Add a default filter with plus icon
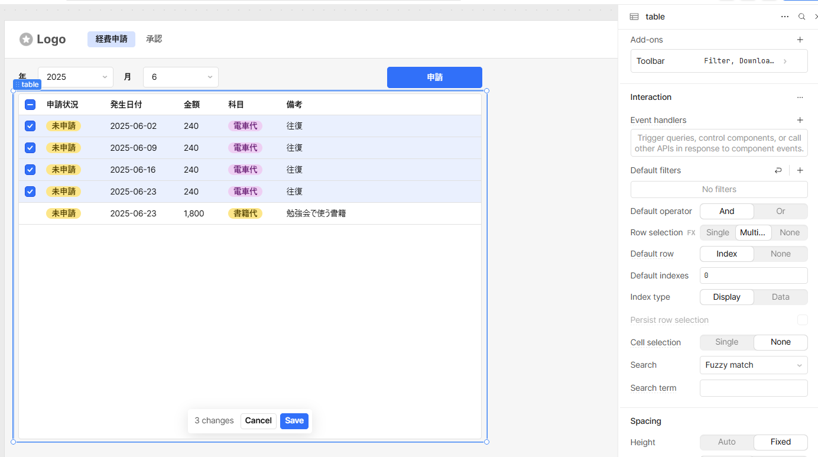This screenshot has height=457, width=818. click(x=800, y=170)
